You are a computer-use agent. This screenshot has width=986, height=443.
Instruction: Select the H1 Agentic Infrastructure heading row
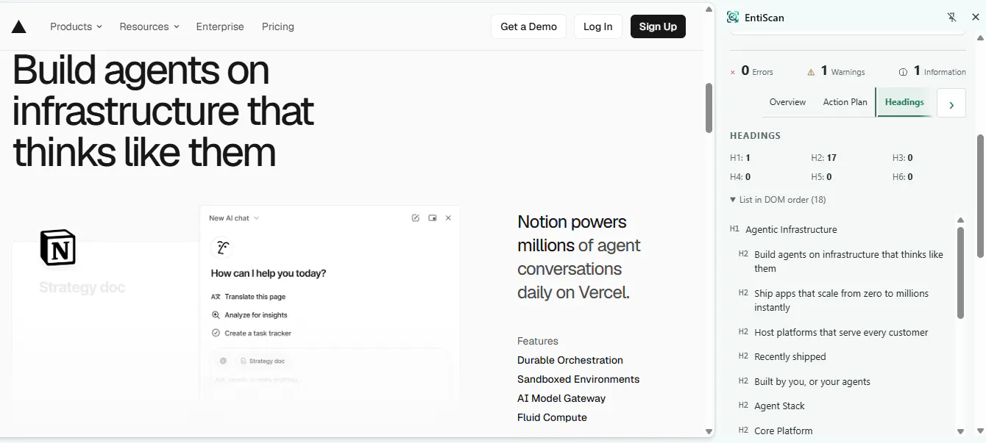tap(783, 229)
